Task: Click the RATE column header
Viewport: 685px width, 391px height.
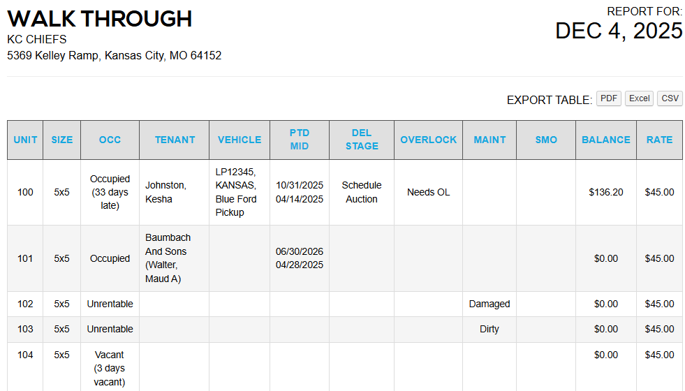Action: pyautogui.click(x=659, y=140)
